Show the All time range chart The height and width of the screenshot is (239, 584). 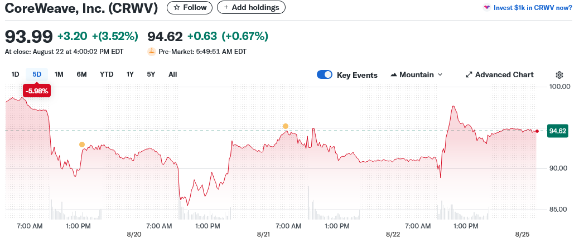click(x=172, y=74)
